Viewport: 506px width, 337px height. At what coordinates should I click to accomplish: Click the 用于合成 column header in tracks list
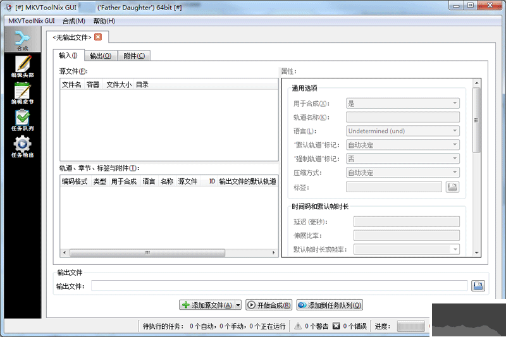click(x=124, y=181)
